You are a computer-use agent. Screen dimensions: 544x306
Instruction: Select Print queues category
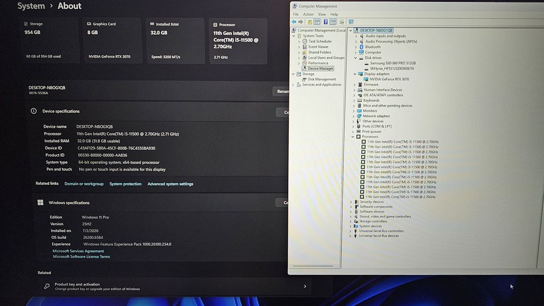click(x=372, y=132)
